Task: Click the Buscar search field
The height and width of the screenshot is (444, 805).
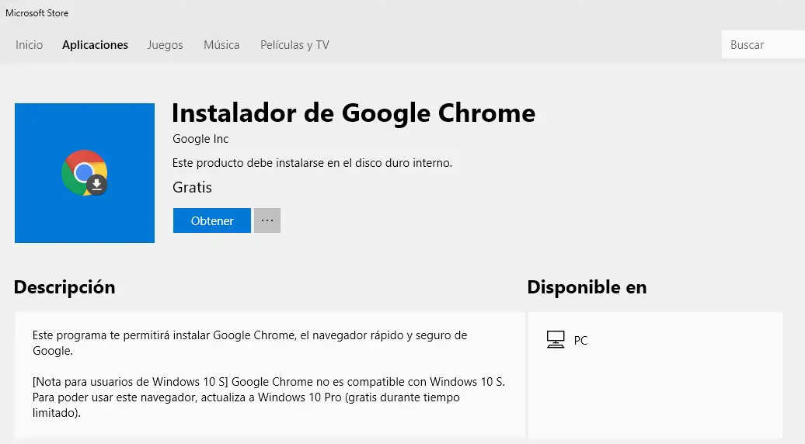Action: point(763,45)
